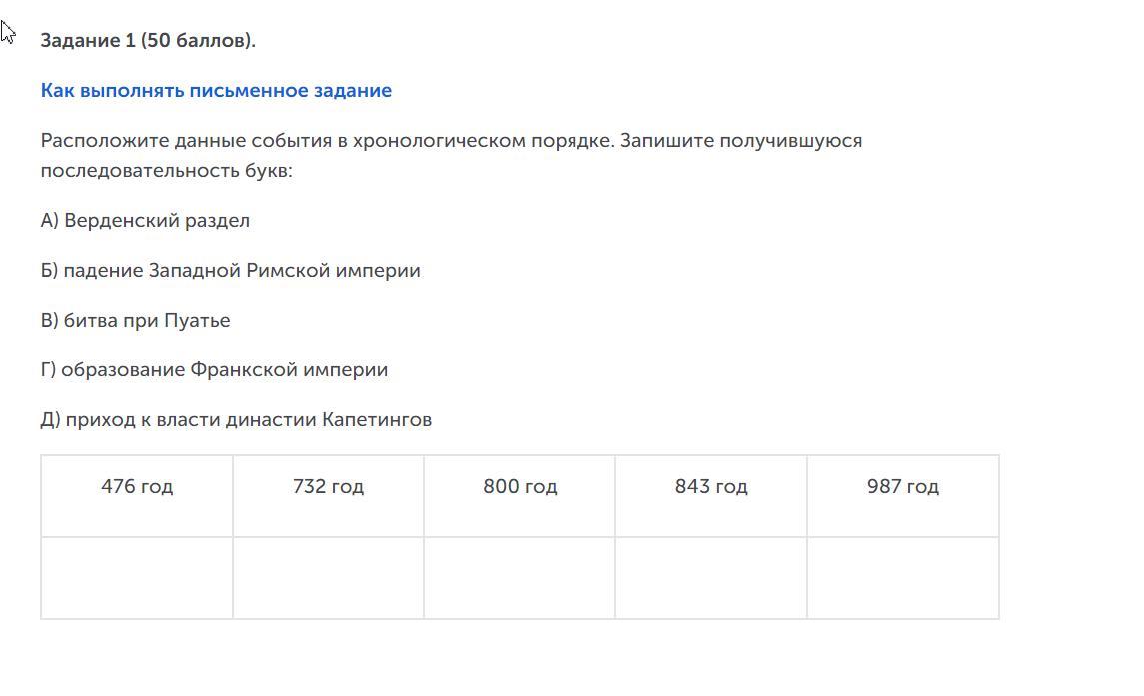
Task: Click the text "последовательность букв:"
Action: [x=166, y=171]
